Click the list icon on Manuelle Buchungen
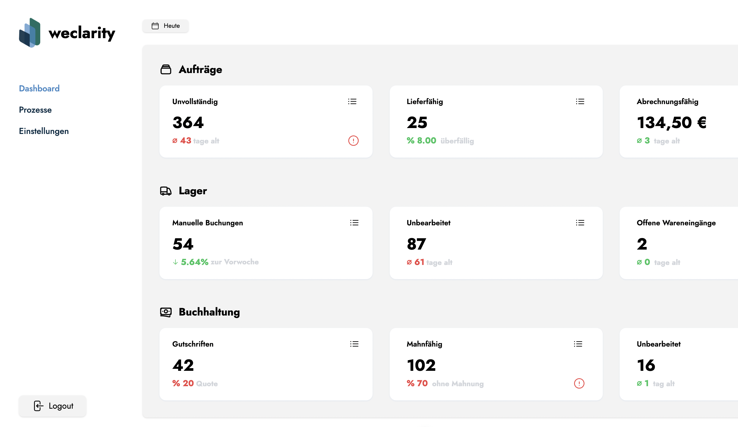 [x=354, y=223]
